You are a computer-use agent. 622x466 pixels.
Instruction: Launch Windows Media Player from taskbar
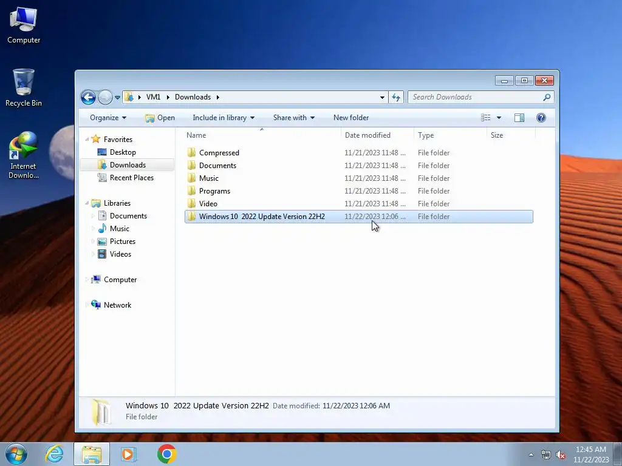[x=128, y=454]
